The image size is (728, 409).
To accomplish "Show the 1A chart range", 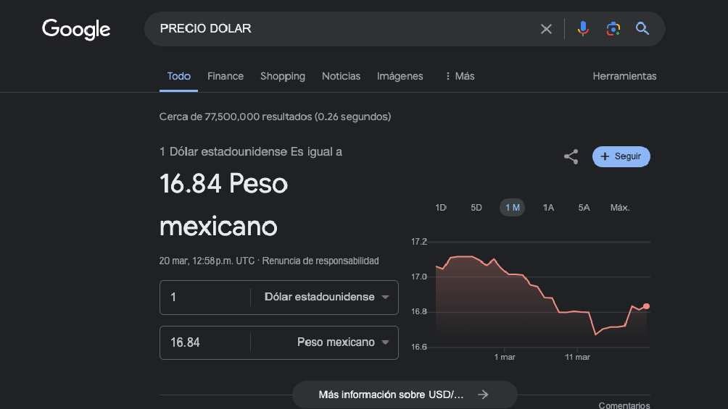I will pos(548,208).
